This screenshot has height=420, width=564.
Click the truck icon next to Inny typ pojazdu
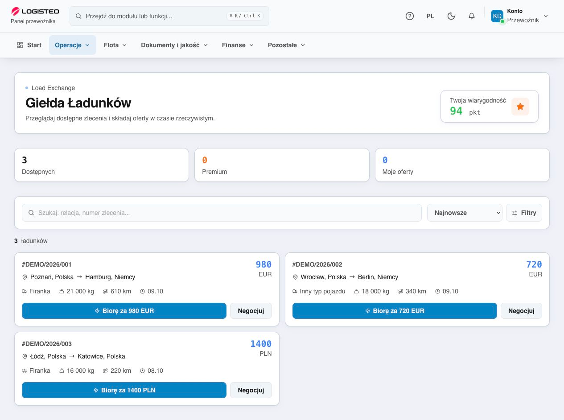click(295, 292)
